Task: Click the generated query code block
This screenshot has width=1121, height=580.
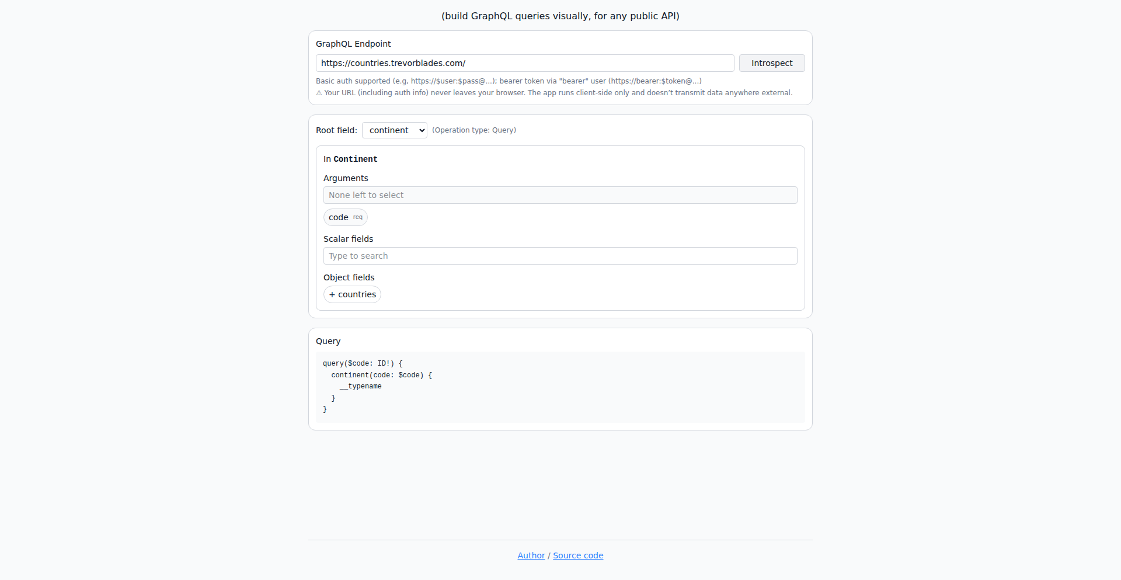Action: click(560, 387)
